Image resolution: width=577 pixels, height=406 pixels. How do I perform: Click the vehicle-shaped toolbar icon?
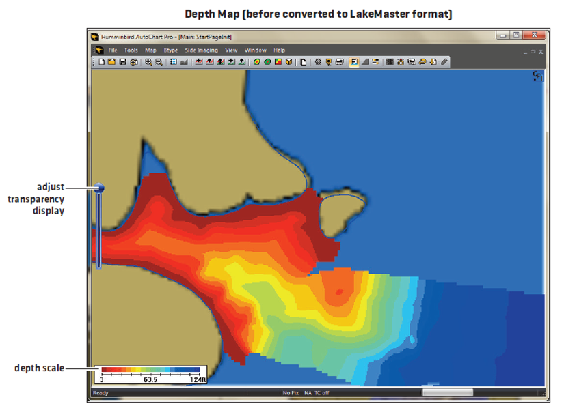339,61
